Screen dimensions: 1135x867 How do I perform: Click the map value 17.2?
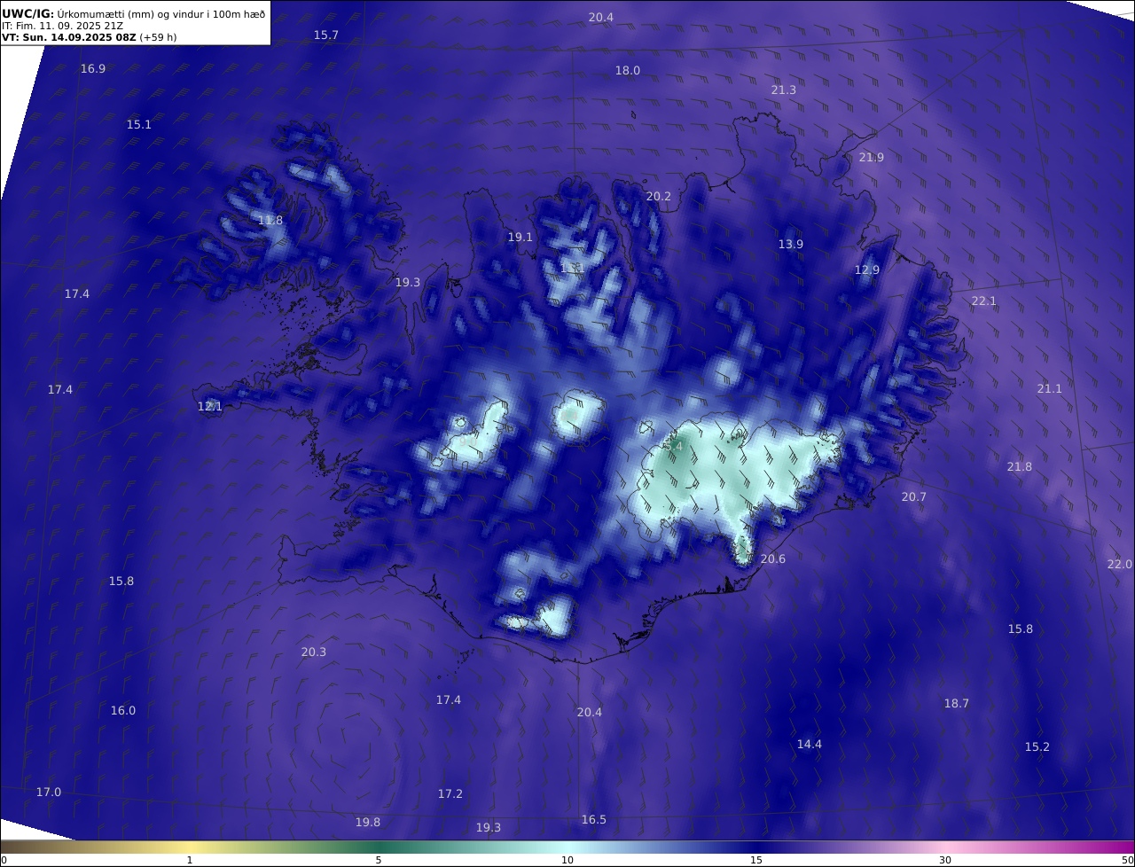(x=450, y=793)
